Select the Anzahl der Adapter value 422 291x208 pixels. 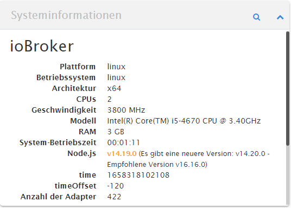tap(114, 197)
